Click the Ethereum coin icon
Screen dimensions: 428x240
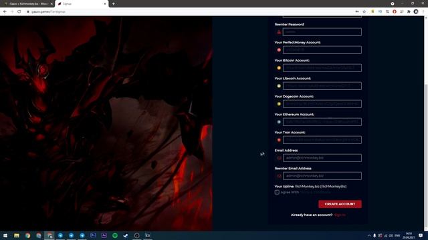coord(279,122)
